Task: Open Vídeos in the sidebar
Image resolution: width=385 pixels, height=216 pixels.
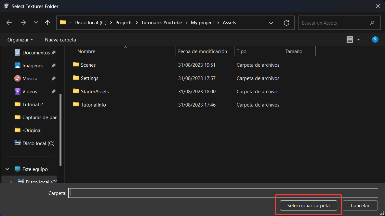Action: 30,92
